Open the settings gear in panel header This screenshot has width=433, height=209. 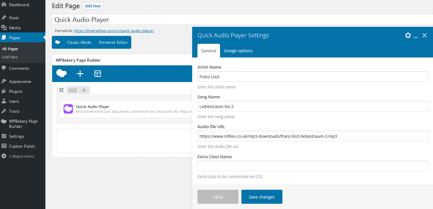pyautogui.click(x=408, y=35)
